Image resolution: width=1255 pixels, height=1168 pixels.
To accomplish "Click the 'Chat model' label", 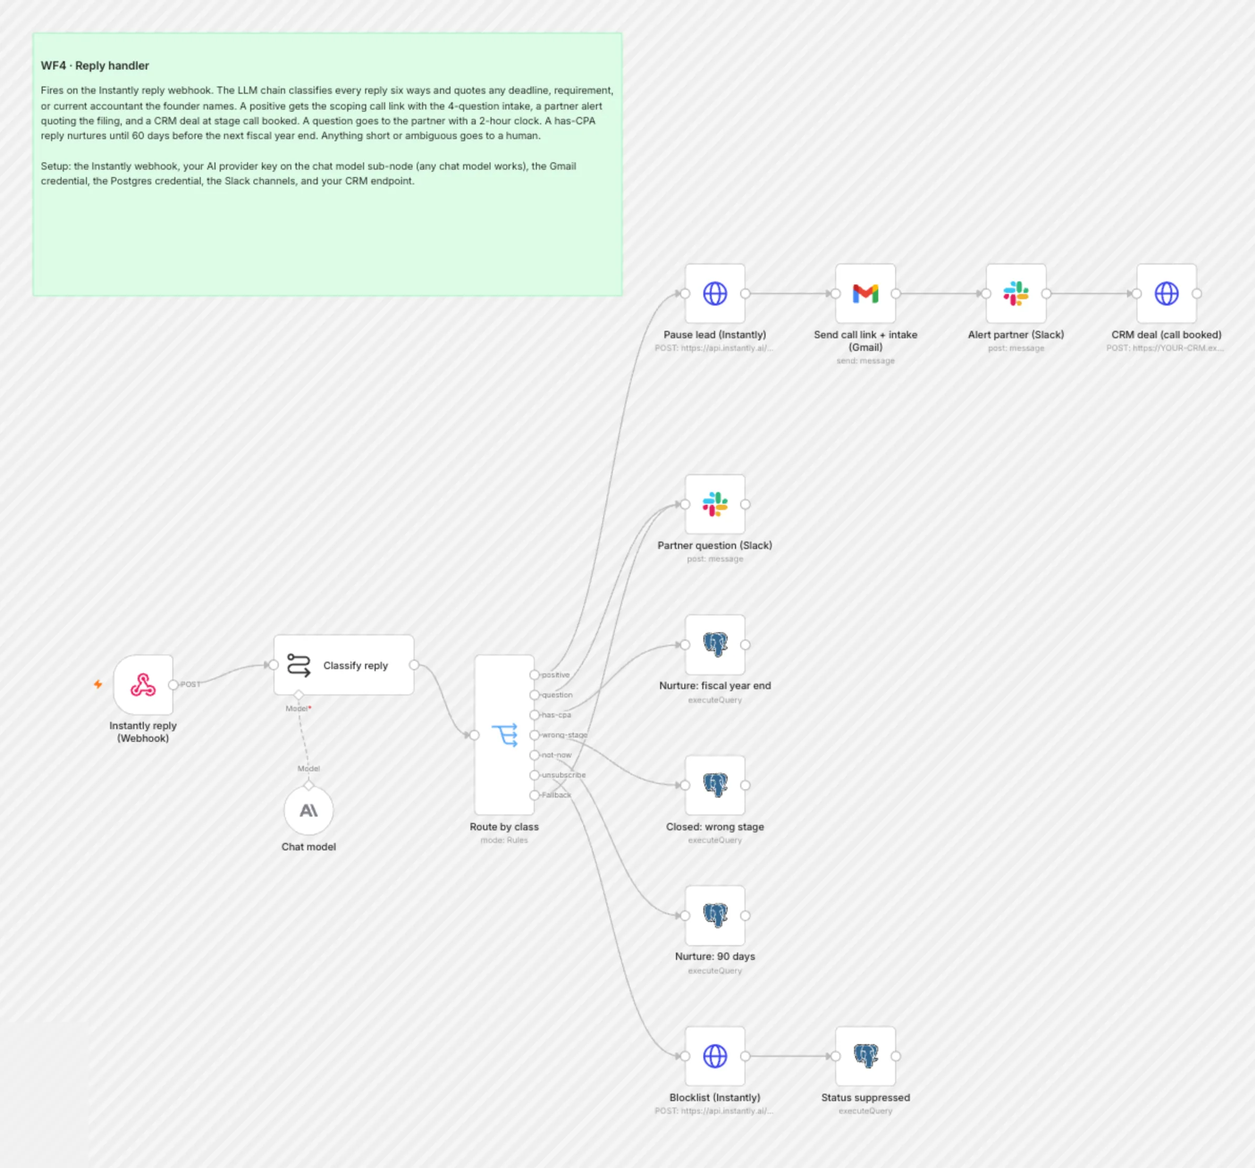I will (308, 847).
